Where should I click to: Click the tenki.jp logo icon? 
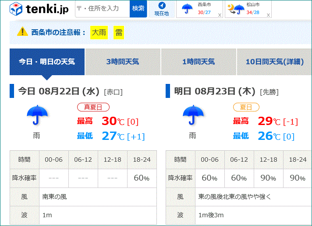tap(16, 9)
